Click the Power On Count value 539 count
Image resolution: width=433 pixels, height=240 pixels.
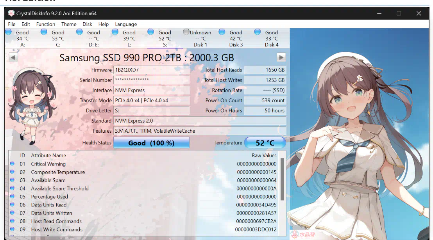(x=265, y=100)
